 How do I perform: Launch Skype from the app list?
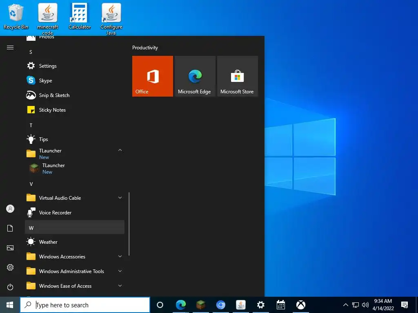(75, 80)
